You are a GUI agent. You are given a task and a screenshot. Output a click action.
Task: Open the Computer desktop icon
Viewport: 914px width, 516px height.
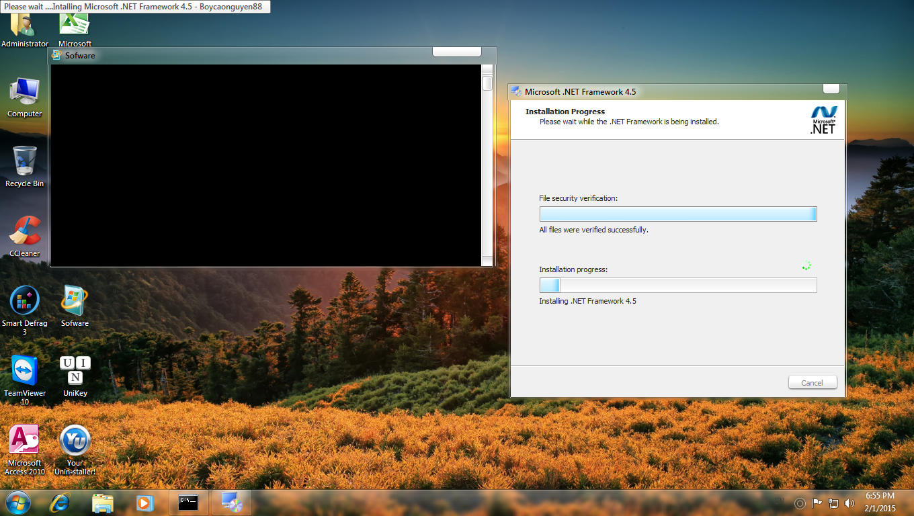pos(25,97)
